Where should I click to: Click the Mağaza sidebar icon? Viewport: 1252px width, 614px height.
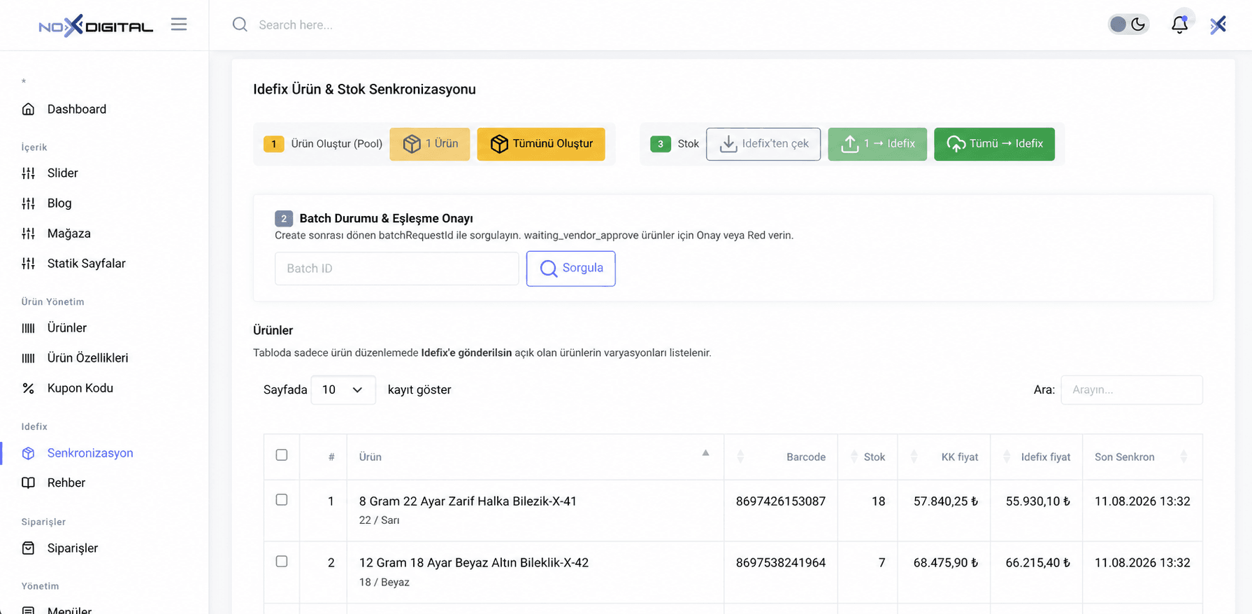pyautogui.click(x=28, y=233)
